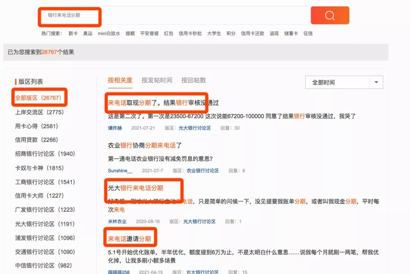The image size is (410, 274).
Task: Filter by 信用贷款 (2266)
Action: tap(36, 140)
